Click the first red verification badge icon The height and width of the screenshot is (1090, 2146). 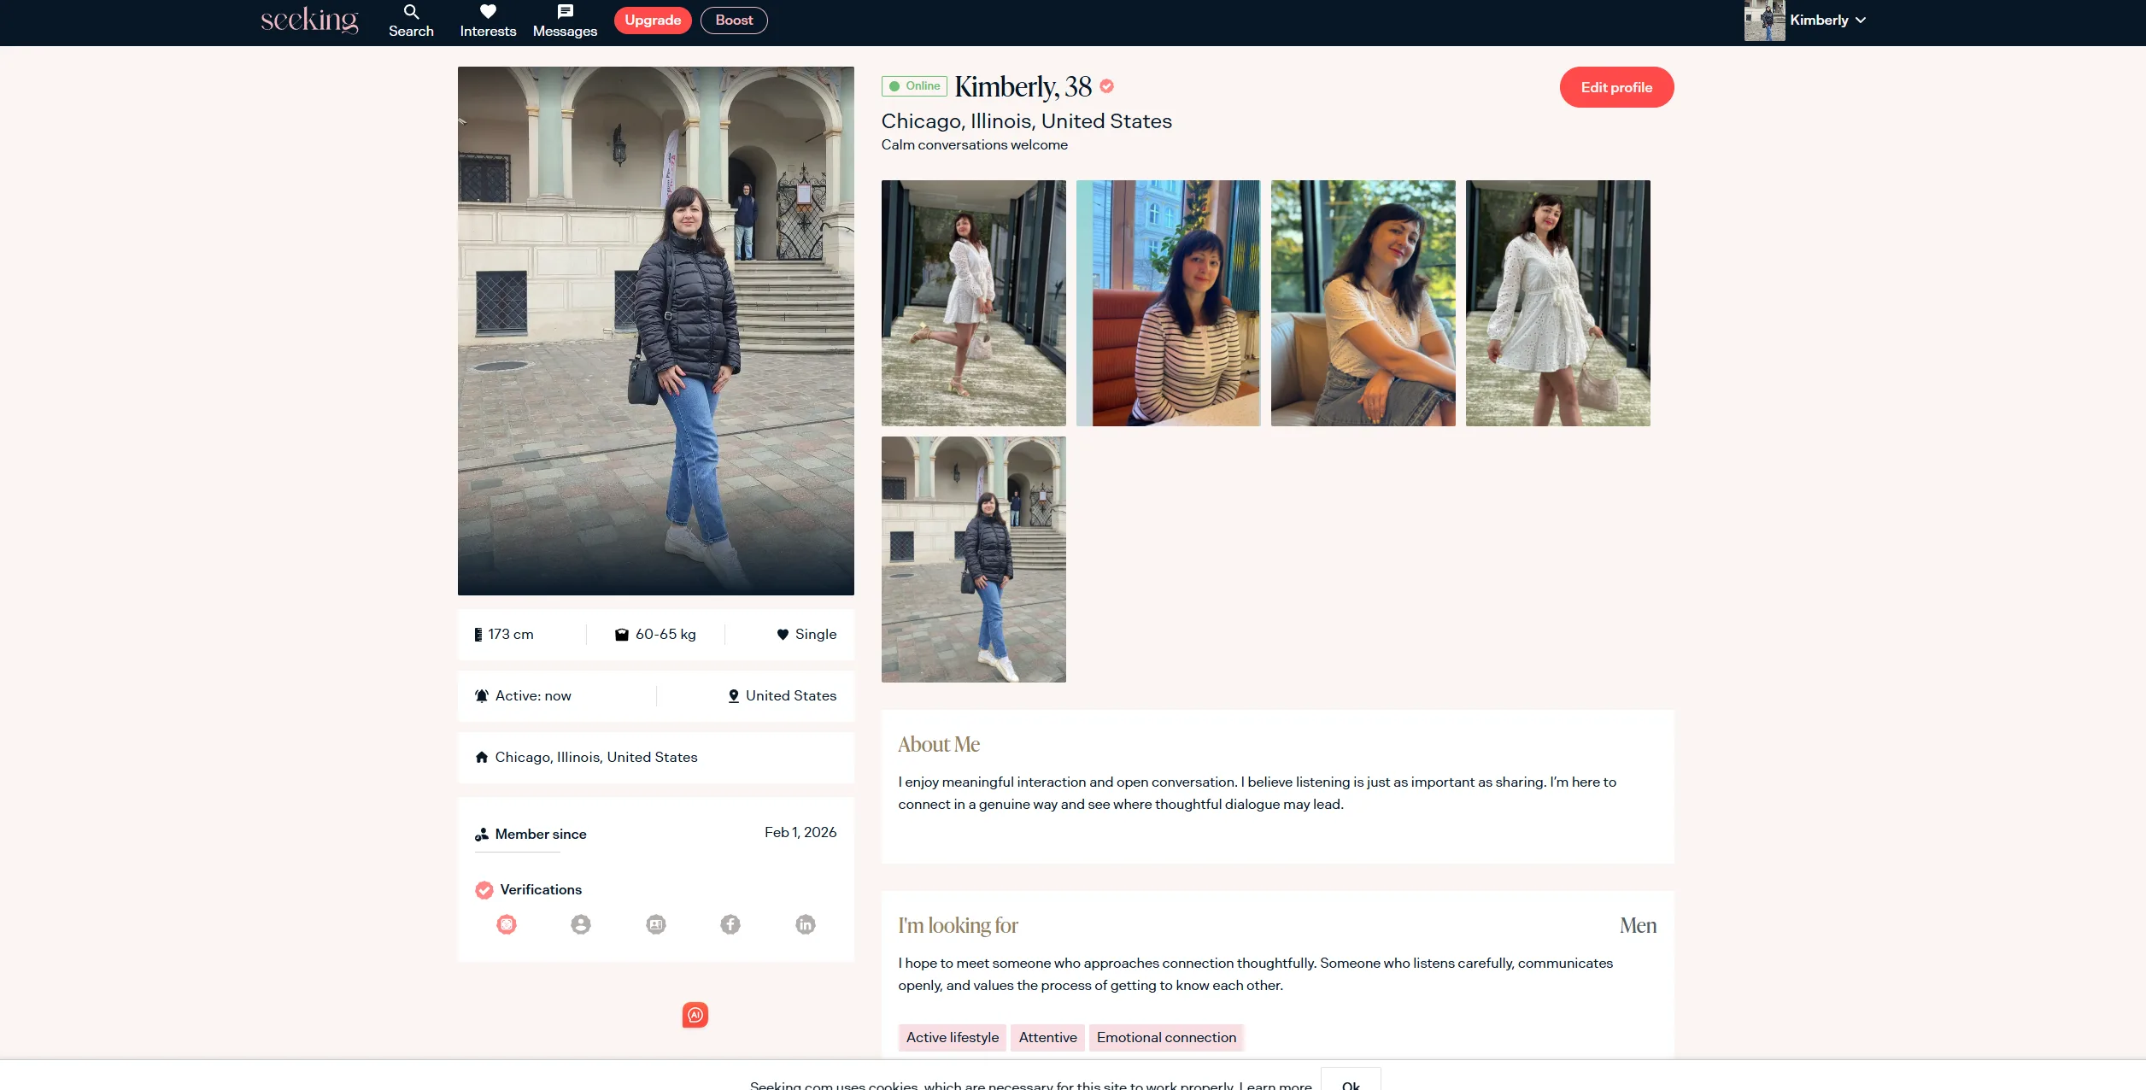point(507,924)
